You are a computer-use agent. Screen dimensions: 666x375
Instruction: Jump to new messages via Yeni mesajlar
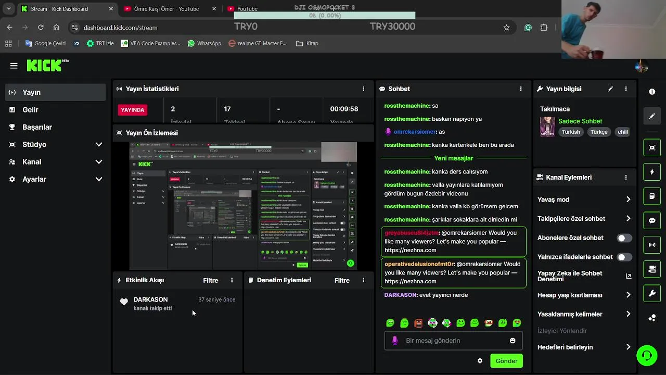point(453,158)
